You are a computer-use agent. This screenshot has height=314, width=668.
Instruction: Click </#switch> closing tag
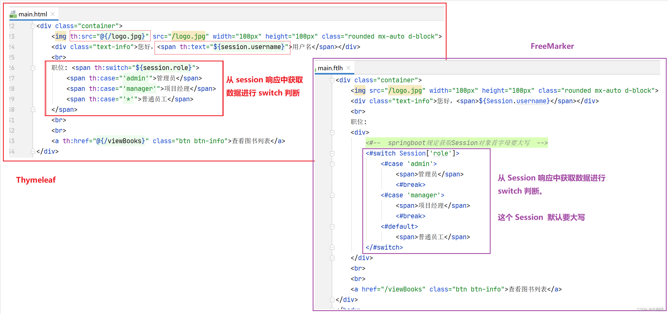pos(384,247)
